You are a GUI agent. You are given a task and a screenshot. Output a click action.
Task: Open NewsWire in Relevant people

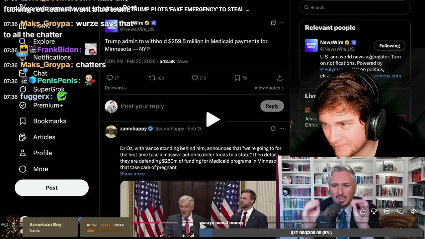332,42
